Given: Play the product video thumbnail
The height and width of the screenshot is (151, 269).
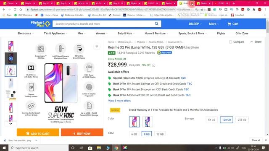Looking at the screenshot, I should click(11, 59).
